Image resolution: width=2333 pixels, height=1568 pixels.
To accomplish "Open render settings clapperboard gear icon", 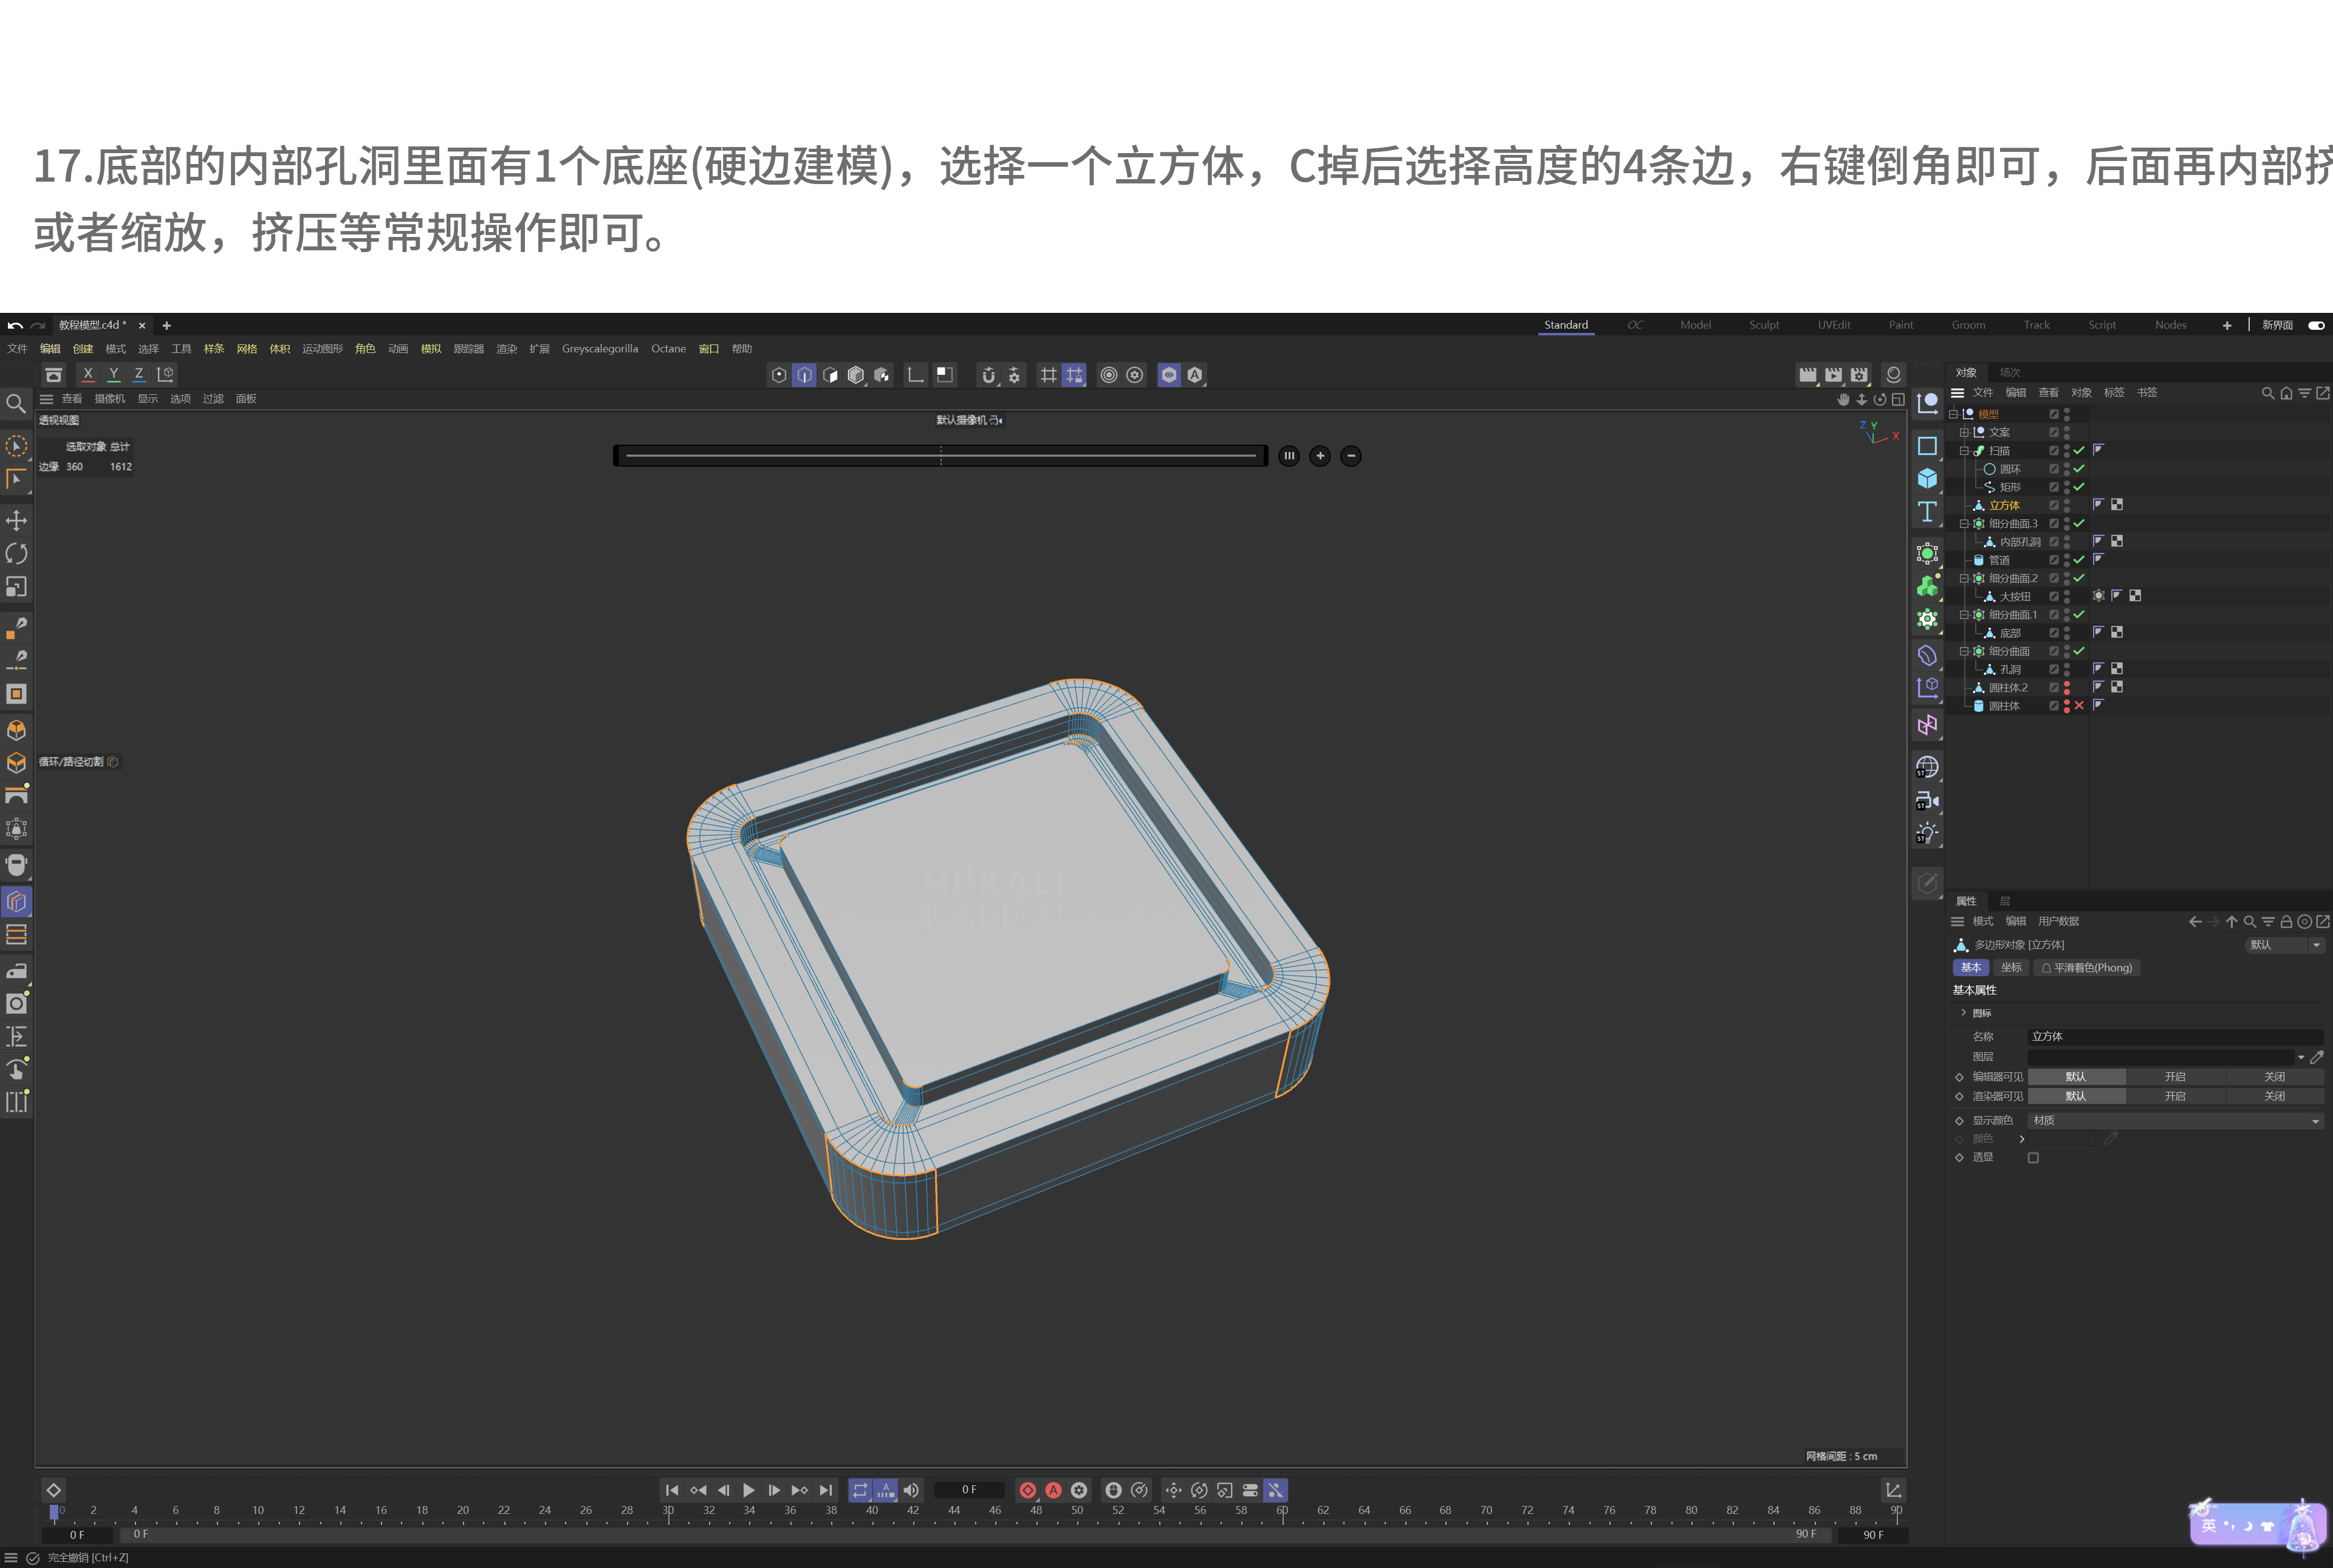I will point(1859,375).
